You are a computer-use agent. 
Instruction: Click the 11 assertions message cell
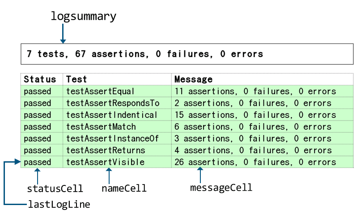pyautogui.click(x=263, y=91)
